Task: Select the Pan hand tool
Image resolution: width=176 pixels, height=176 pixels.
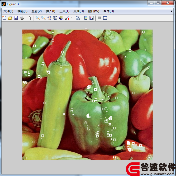Action: (49, 18)
